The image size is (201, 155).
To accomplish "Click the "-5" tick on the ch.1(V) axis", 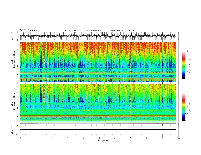I will pos(17,40).
